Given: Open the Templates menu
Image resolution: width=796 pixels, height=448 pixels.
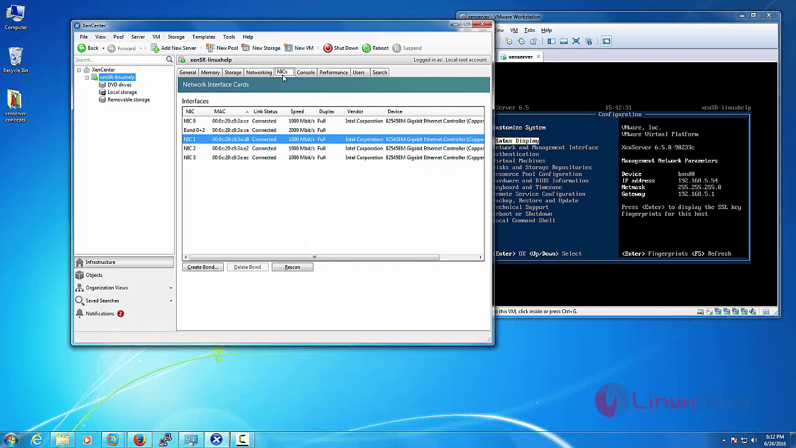Looking at the screenshot, I should click(x=203, y=37).
